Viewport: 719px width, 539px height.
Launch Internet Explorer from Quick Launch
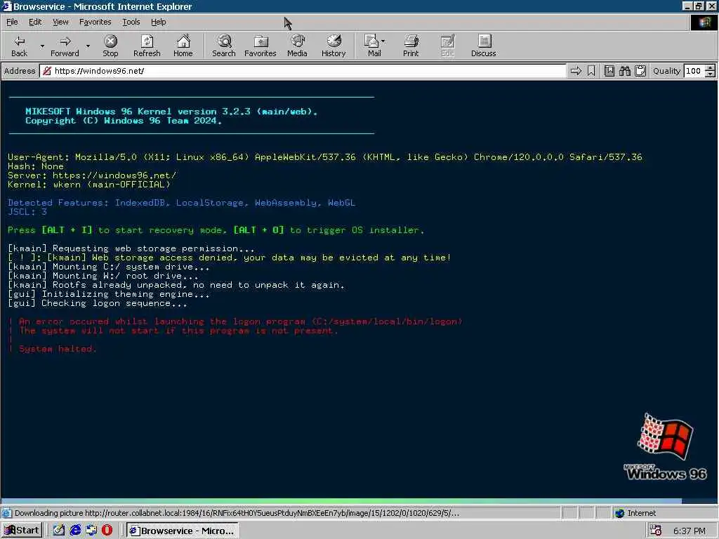75,531
